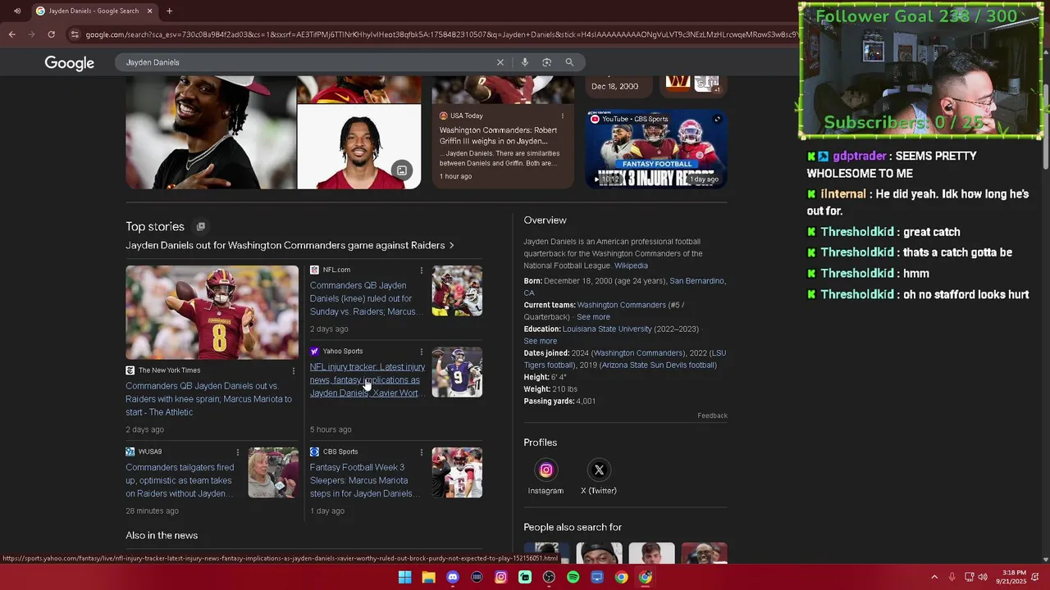Open File Explorer from taskbar
The height and width of the screenshot is (590, 1050).
(x=428, y=577)
